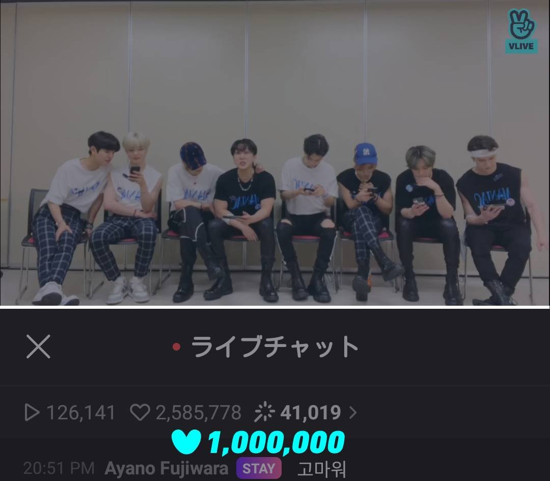The image size is (550, 481).
Task: Expand the 41,019 details chevron
Action: pyautogui.click(x=353, y=413)
